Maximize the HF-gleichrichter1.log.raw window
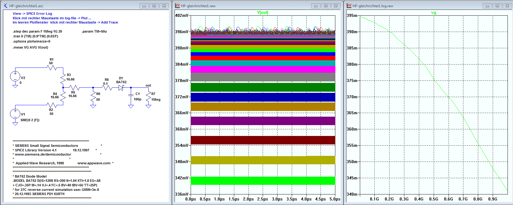This screenshot has height=205, width=513. tap(497, 6)
